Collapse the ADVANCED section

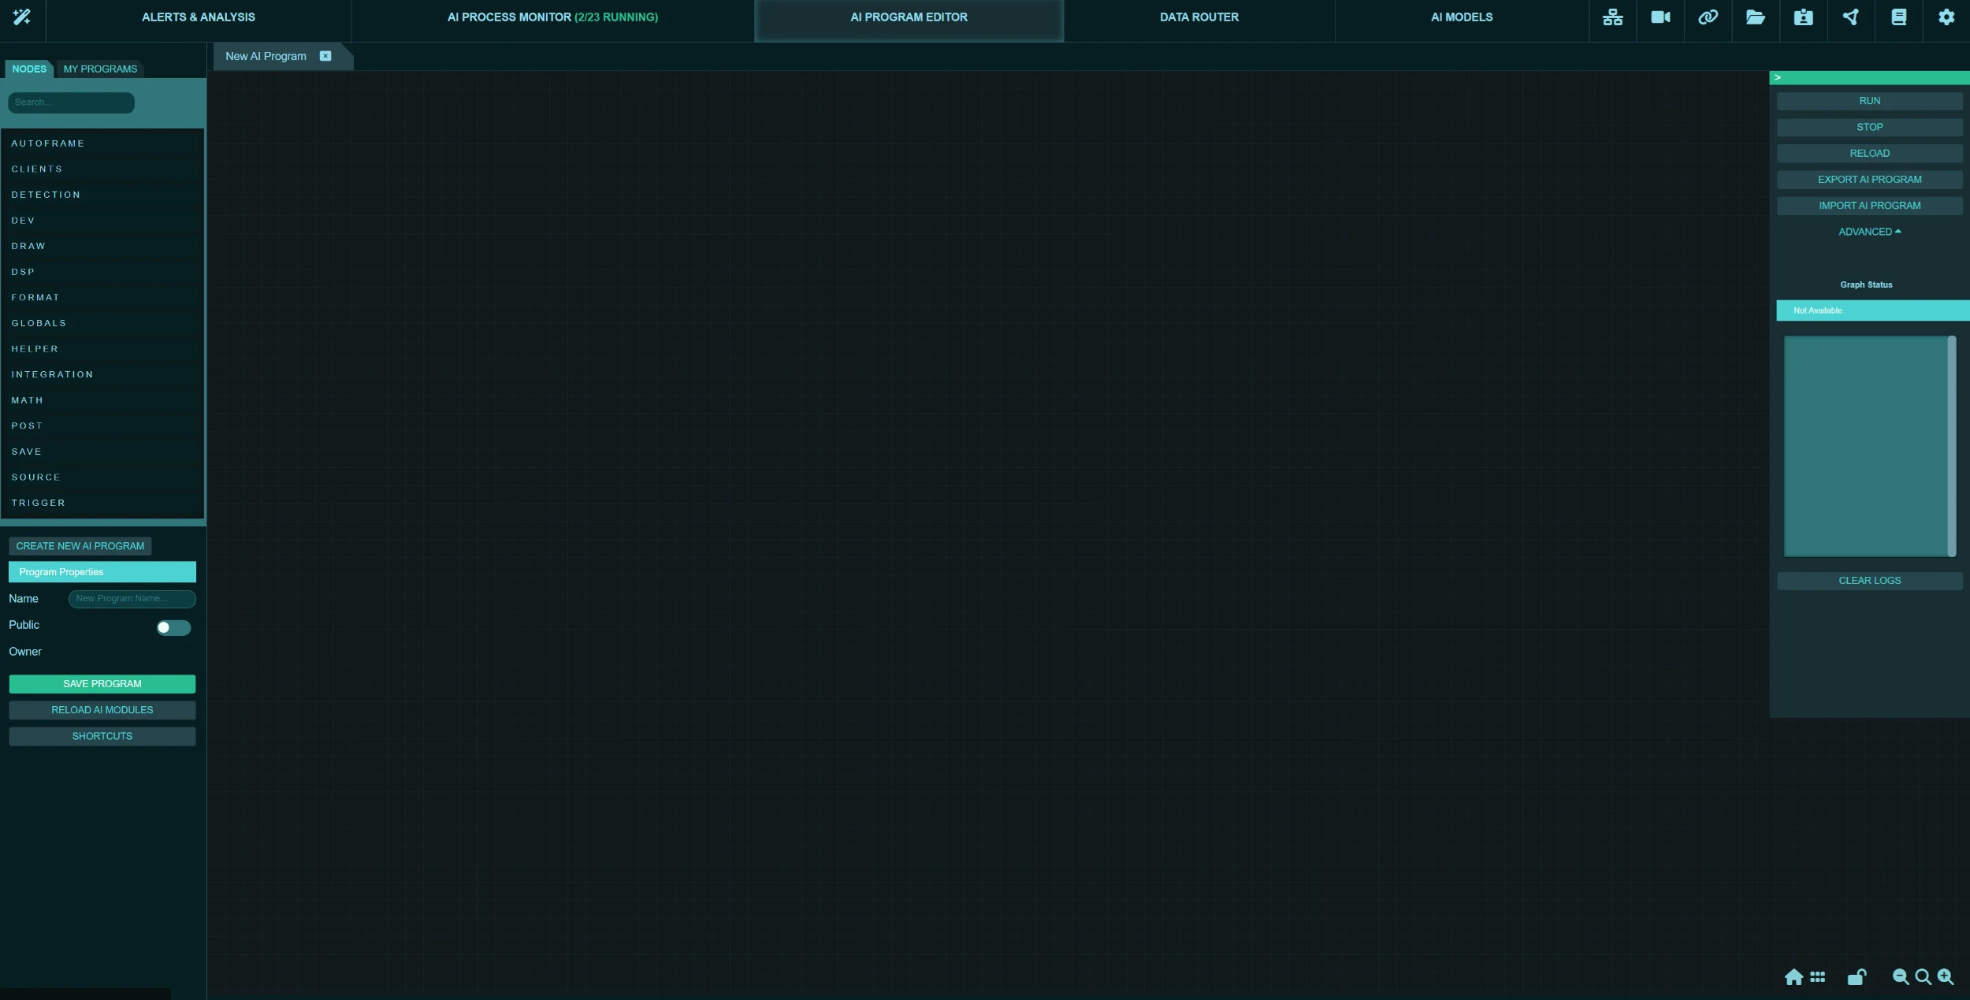click(1869, 232)
